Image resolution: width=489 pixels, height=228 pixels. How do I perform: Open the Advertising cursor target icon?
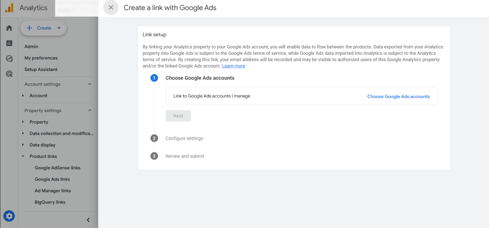pyautogui.click(x=9, y=74)
